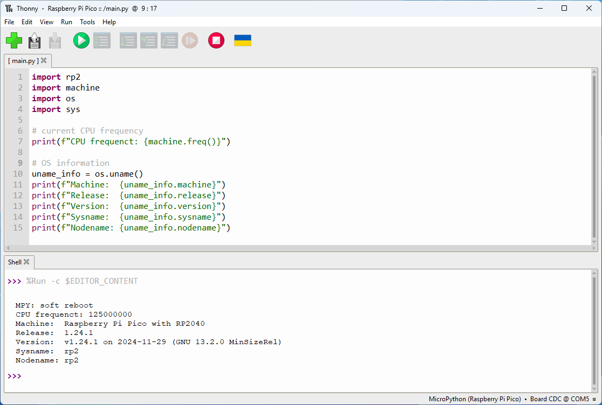Click the Step over toolbar icon

pos(128,40)
